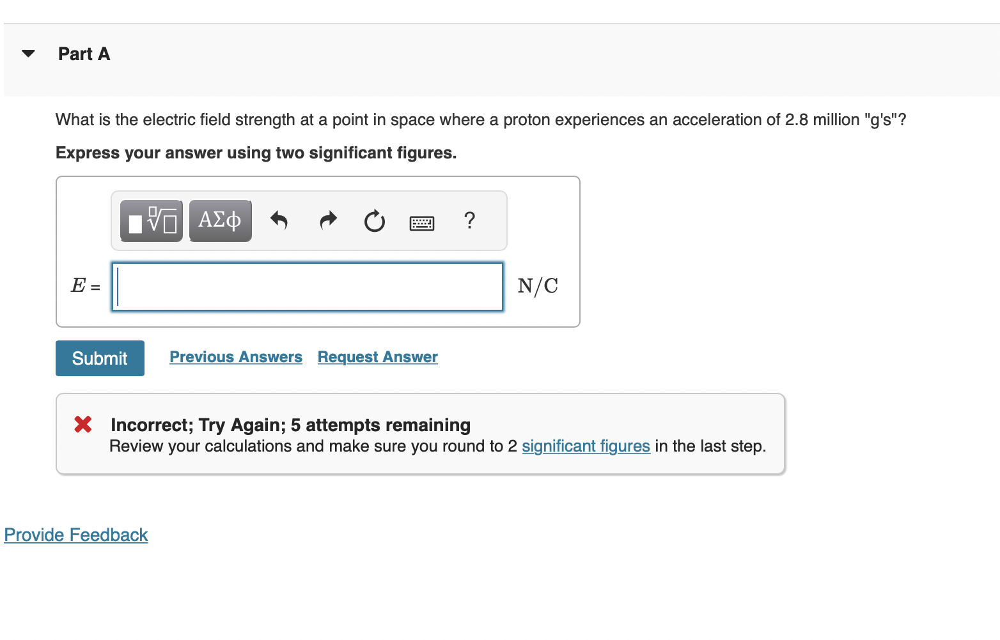Click the E = variable label

click(x=85, y=286)
